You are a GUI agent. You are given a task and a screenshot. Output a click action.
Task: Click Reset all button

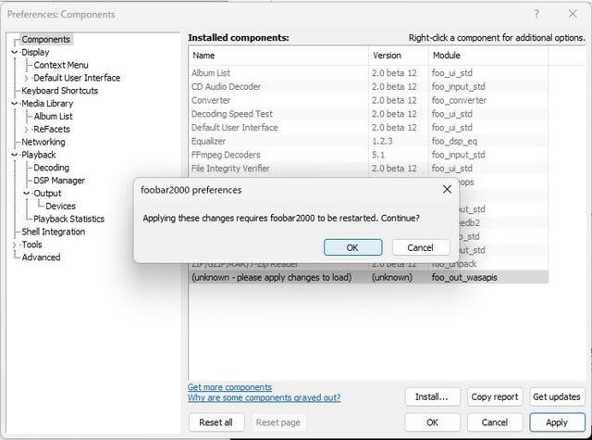[x=216, y=422]
